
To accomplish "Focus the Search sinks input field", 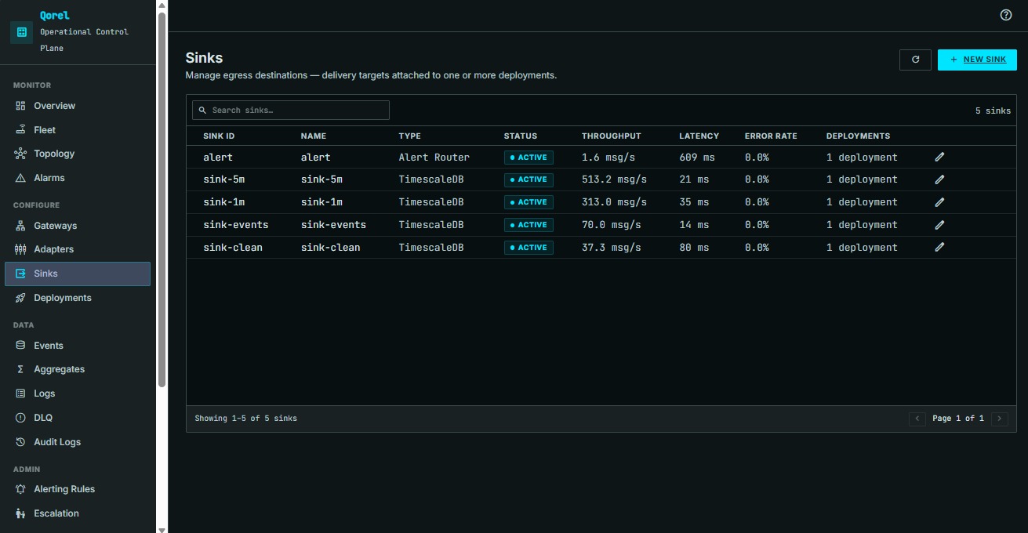I will coord(291,111).
